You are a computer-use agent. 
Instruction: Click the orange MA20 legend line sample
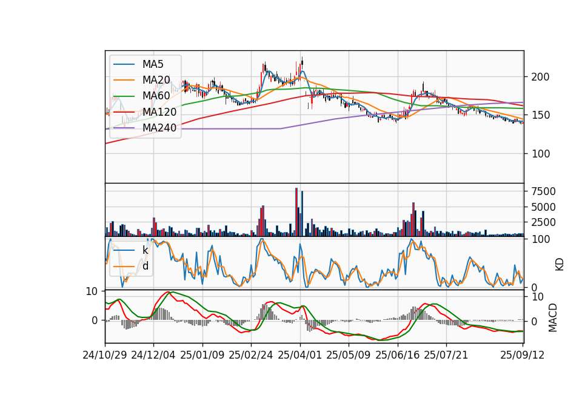point(124,80)
